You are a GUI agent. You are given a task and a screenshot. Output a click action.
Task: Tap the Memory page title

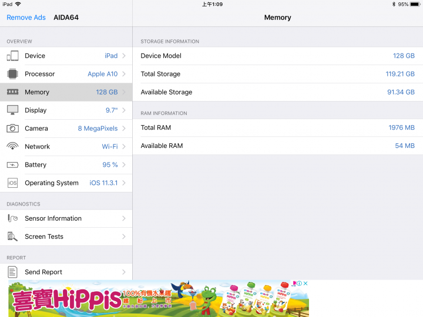click(277, 18)
